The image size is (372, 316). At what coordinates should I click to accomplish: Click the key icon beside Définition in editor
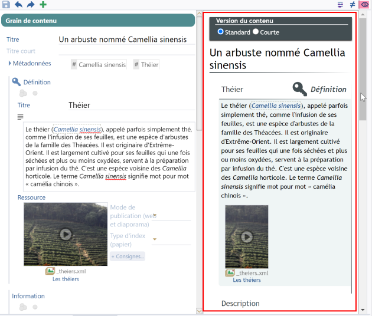17,83
